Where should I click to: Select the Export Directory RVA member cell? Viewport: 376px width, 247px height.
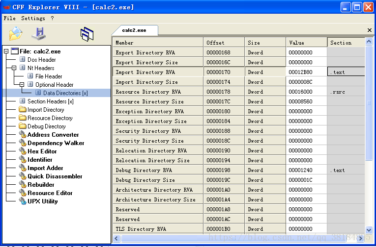point(158,52)
